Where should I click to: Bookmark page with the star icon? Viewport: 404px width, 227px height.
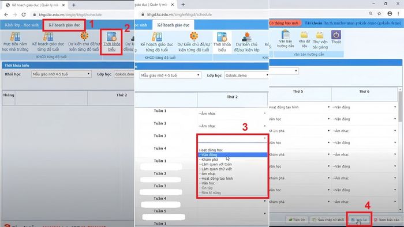[x=379, y=13]
